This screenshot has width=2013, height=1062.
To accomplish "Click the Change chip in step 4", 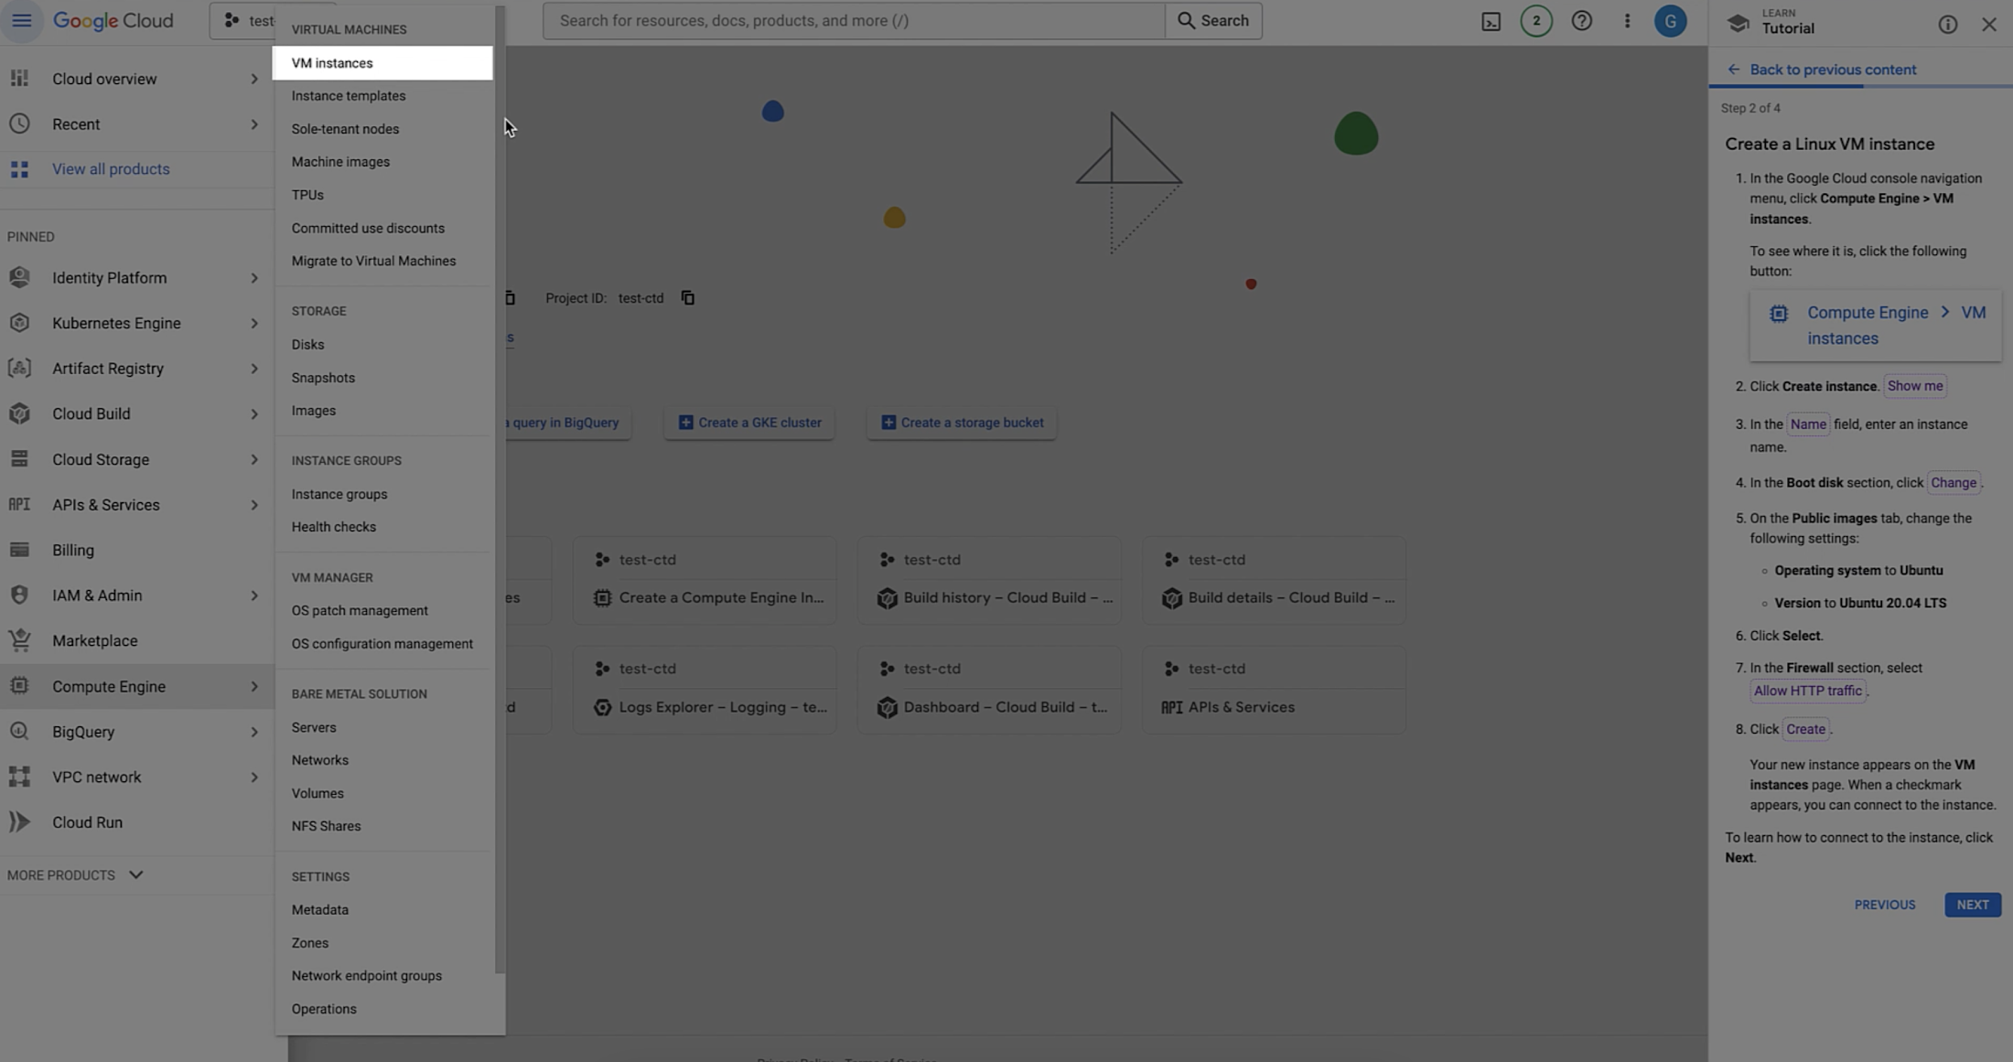I will pos(1953,483).
